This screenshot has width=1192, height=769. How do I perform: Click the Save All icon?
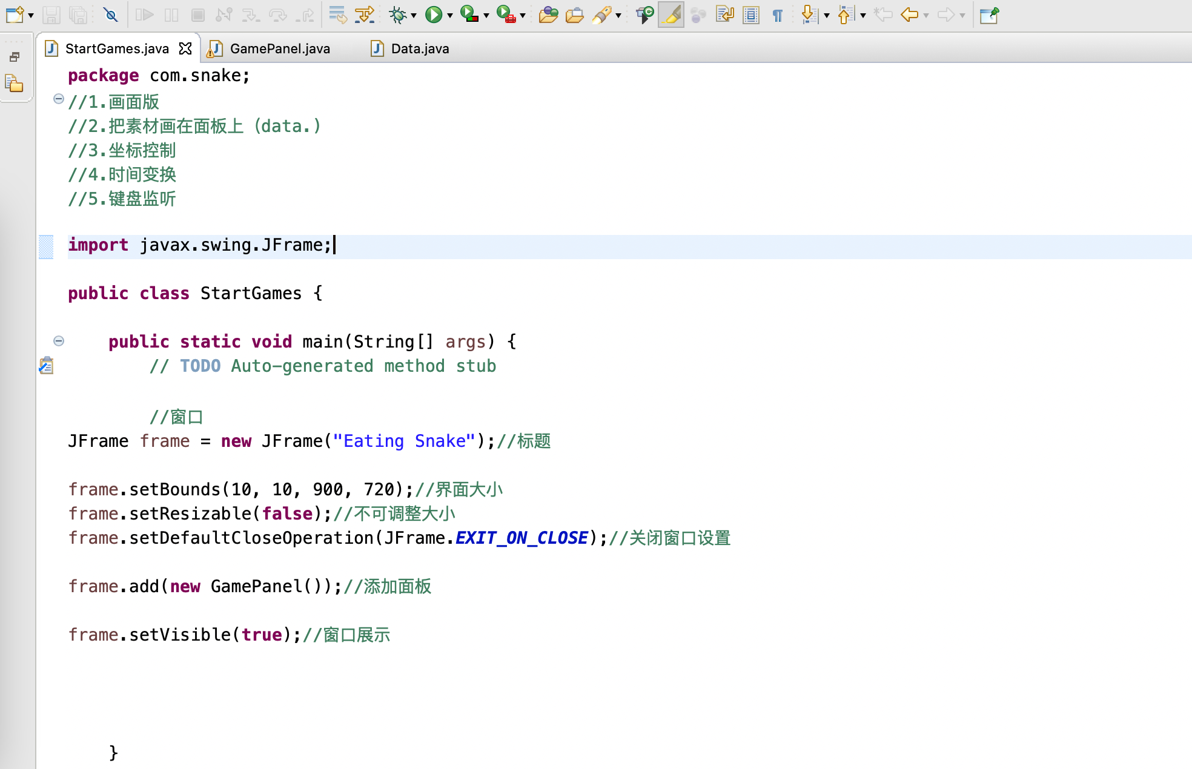[x=78, y=15]
